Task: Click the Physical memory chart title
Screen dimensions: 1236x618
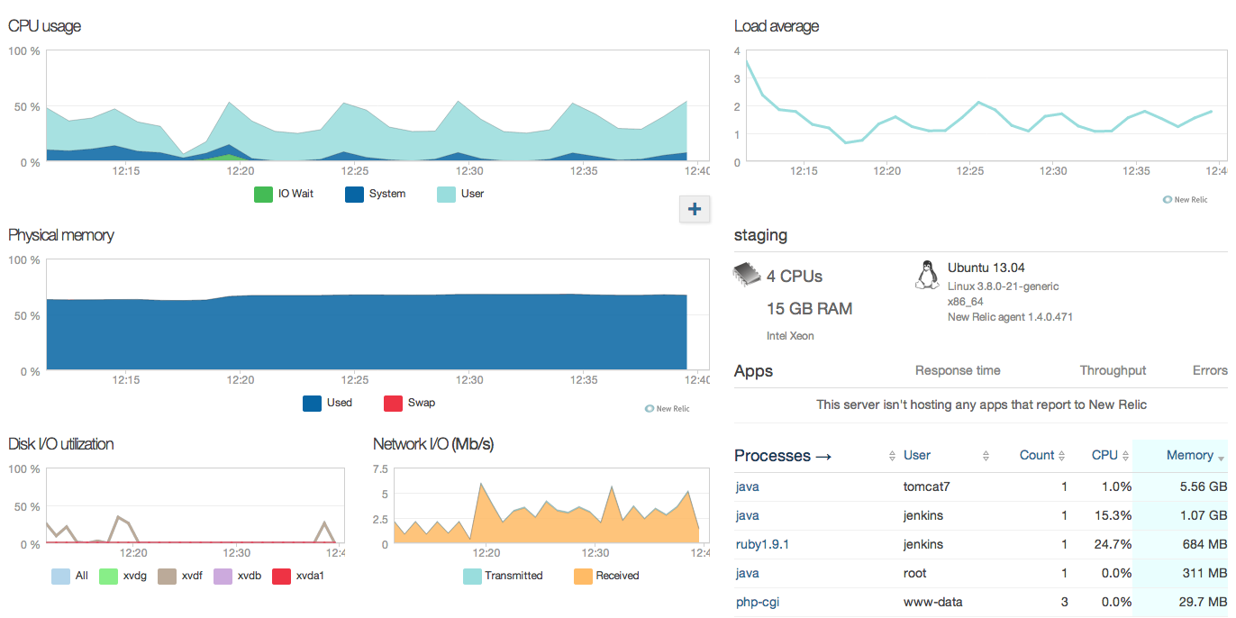Action: point(61,235)
